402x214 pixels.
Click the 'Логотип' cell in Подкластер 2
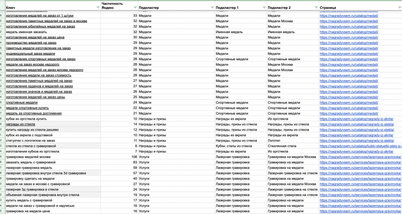[x=274, y=141]
